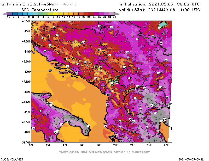209x161 pixels.
Task: Click the magenta legend swatch between 24 and 26
Action: tap(96, 14)
